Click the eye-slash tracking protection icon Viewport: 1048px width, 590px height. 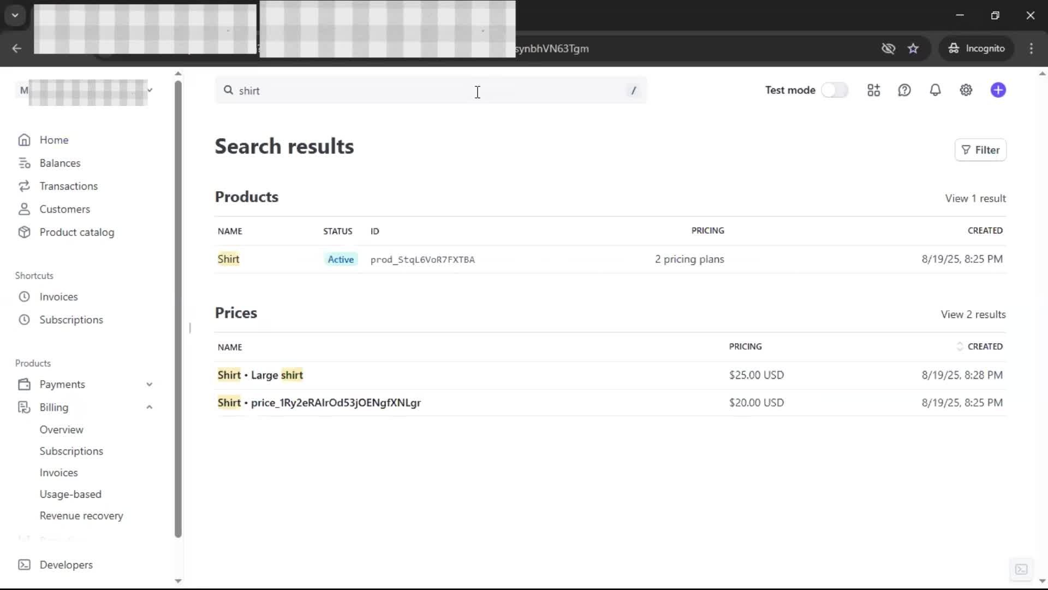click(x=888, y=48)
